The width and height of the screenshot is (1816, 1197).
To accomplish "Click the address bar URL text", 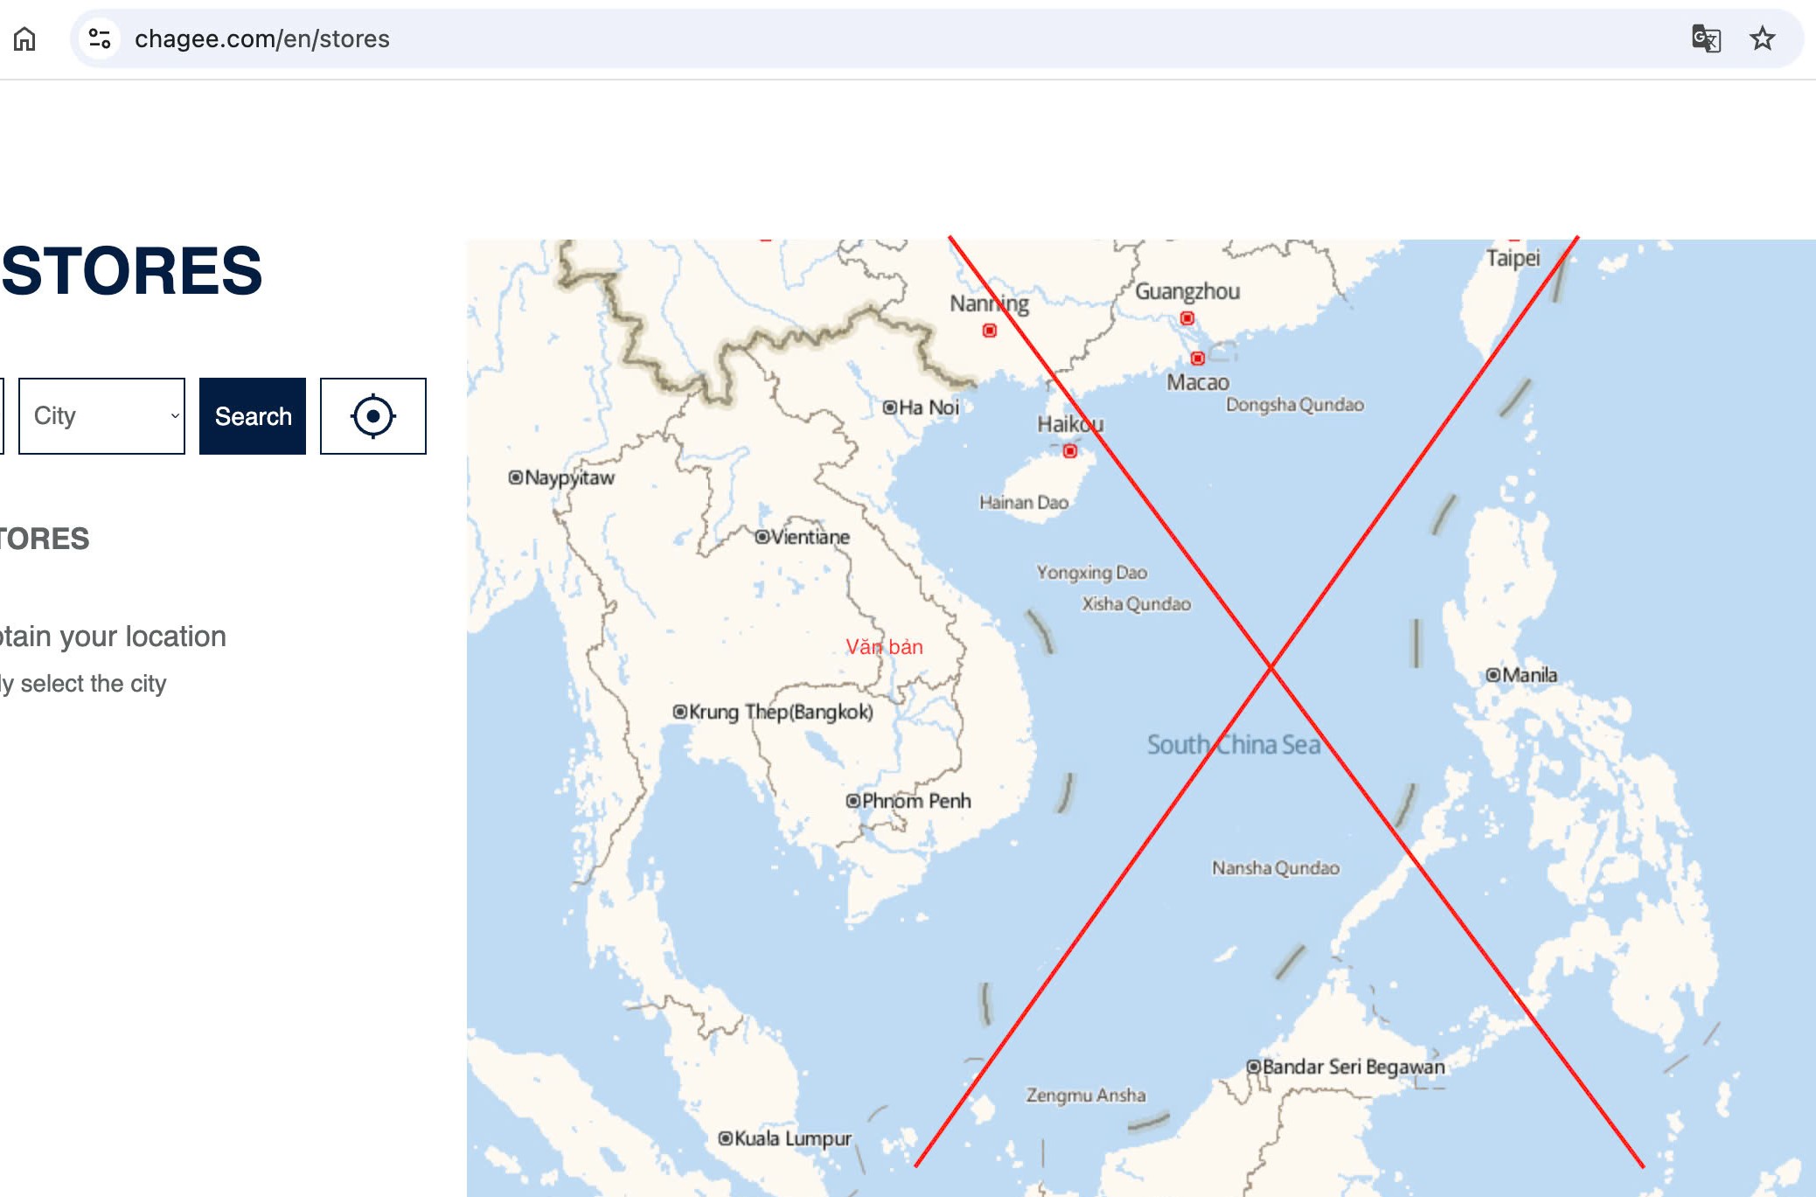I will [262, 38].
